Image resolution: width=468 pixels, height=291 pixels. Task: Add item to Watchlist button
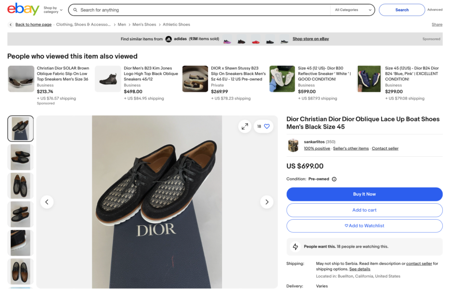364,226
